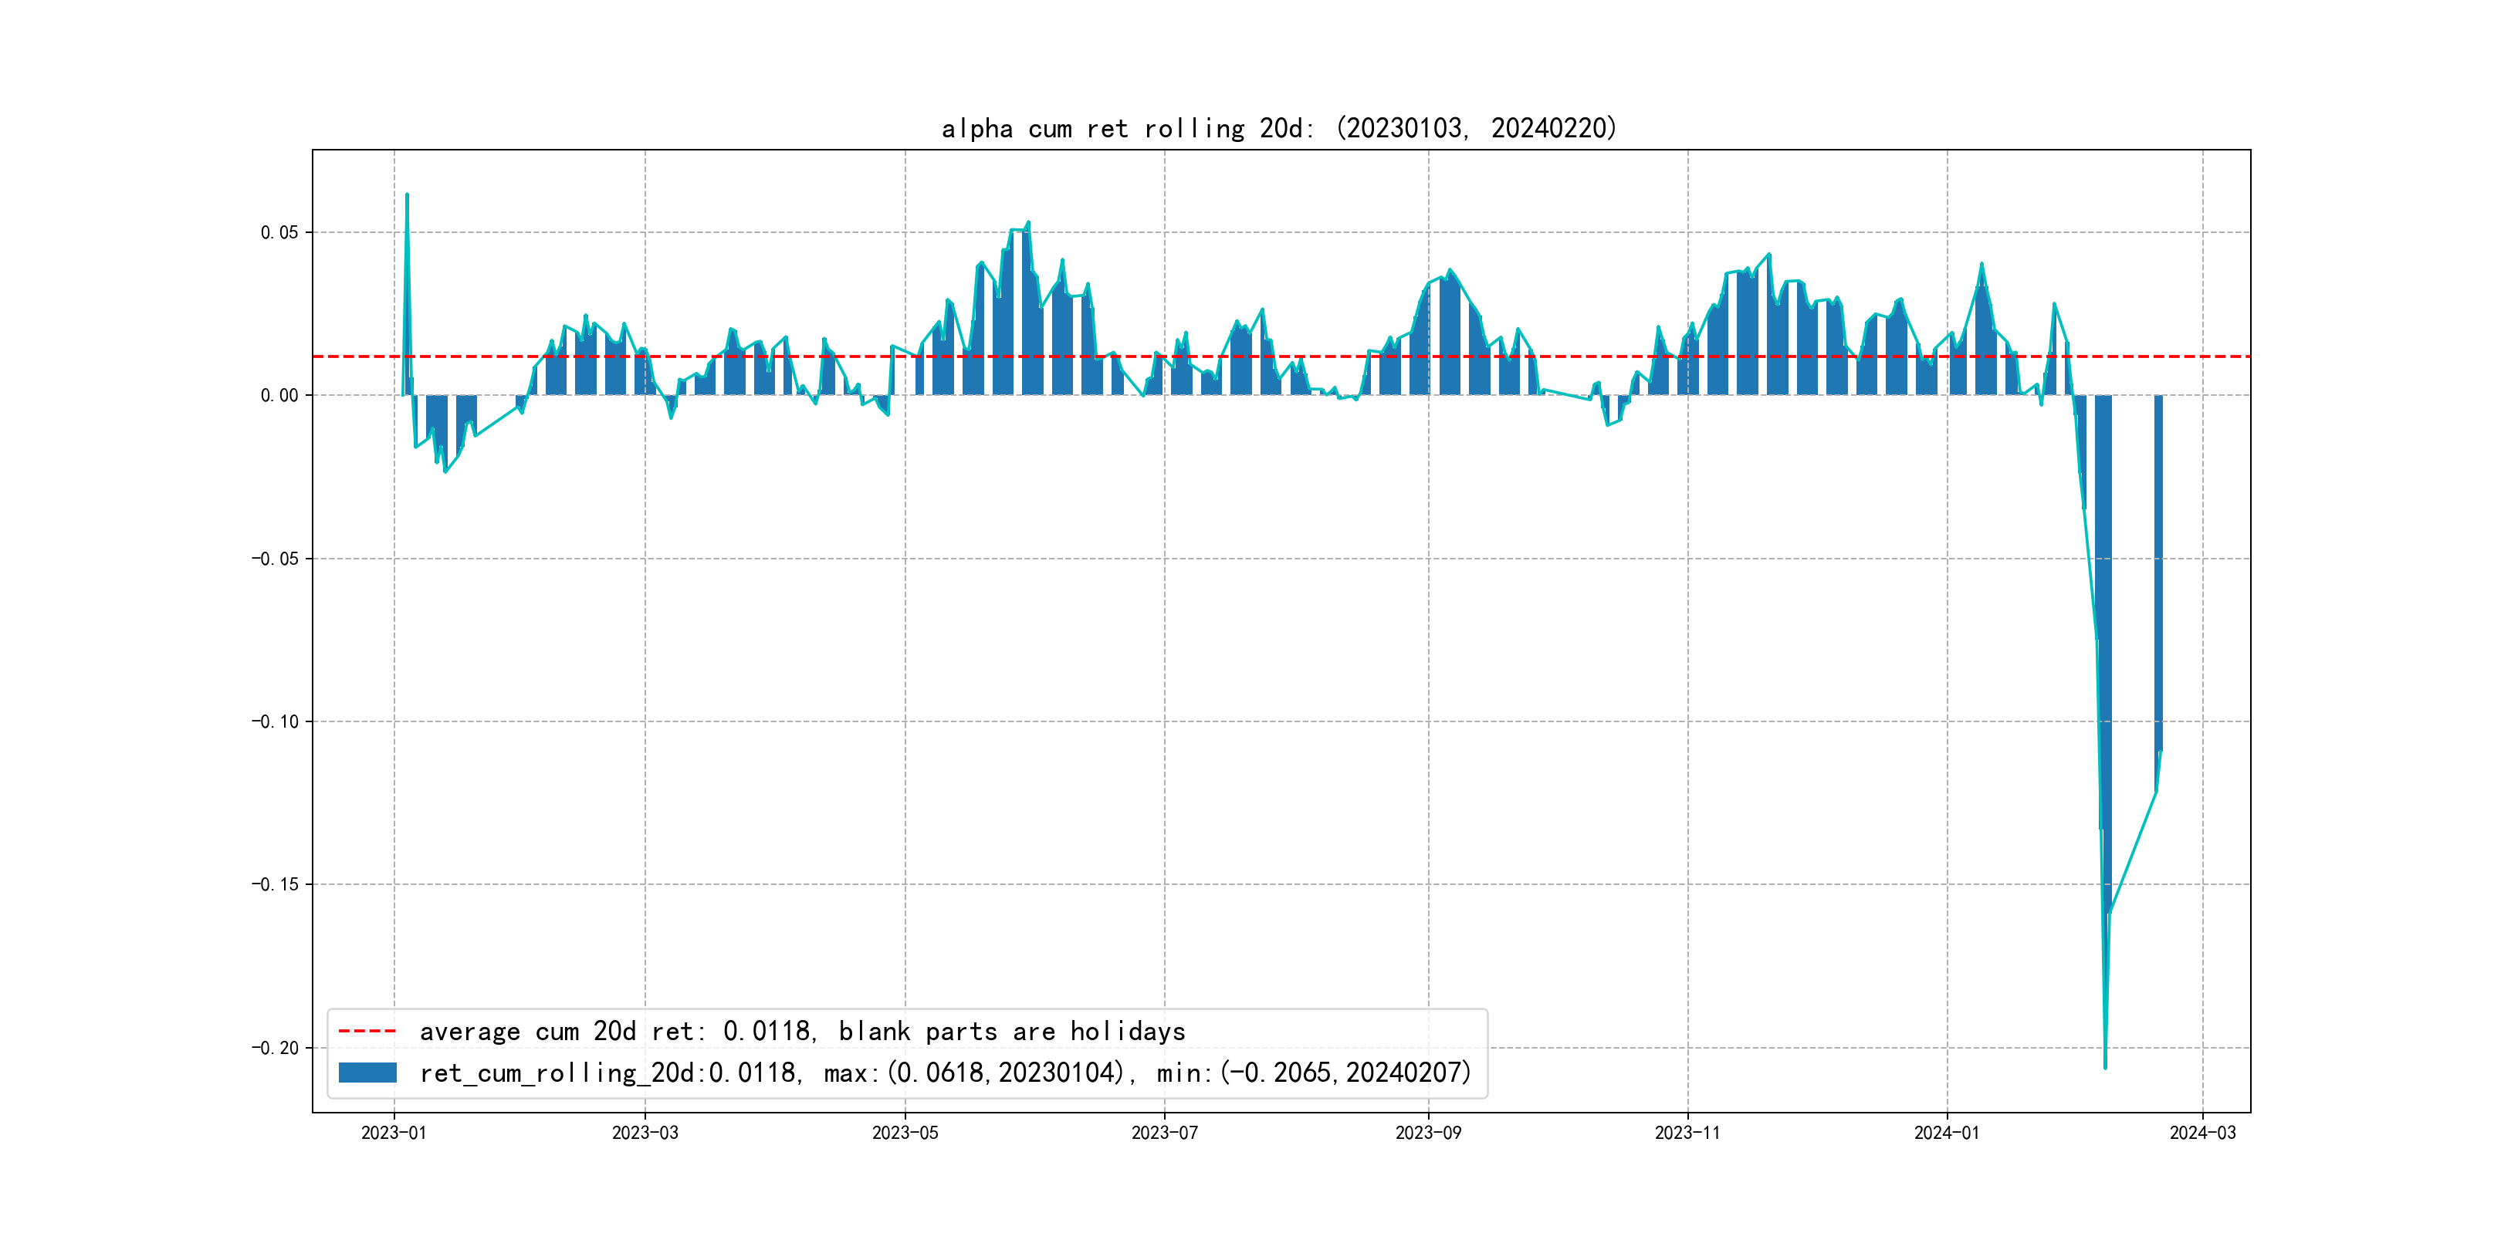Click the -0.10 y-axis tick label
Viewport: 2501px width, 1250px height.
tap(275, 721)
